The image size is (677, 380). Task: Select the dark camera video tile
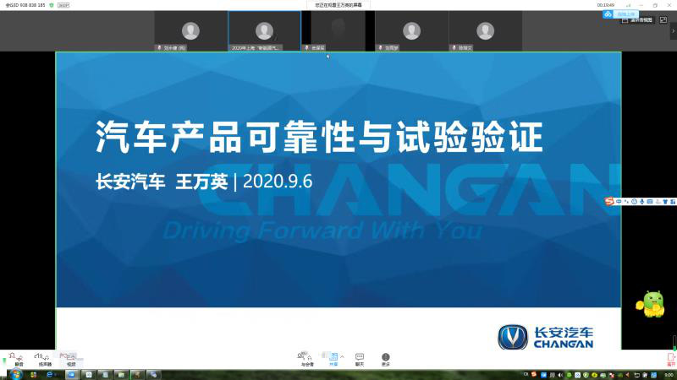[338, 31]
